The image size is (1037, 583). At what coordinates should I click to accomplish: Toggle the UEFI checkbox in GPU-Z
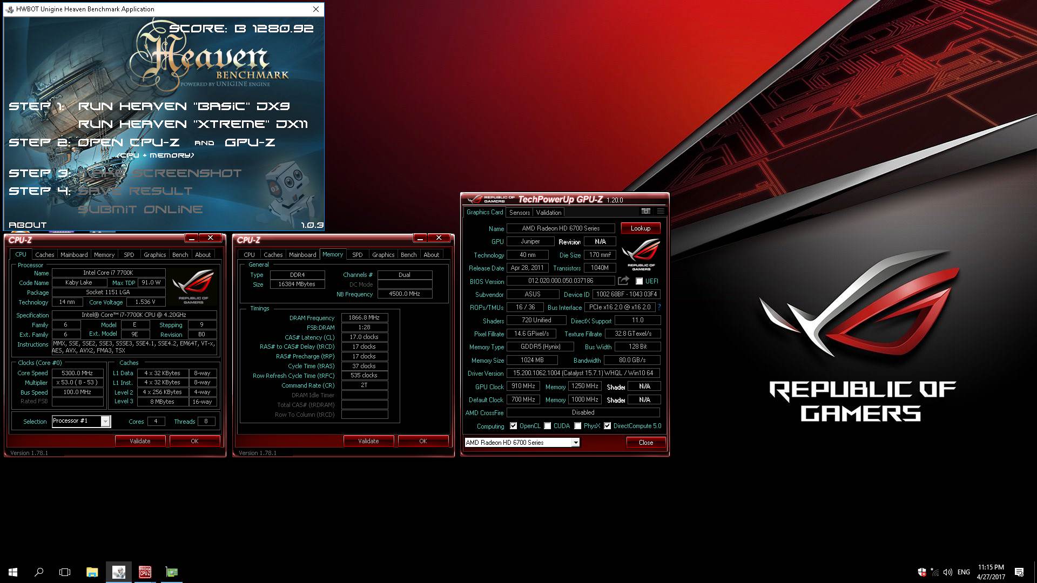[639, 281]
